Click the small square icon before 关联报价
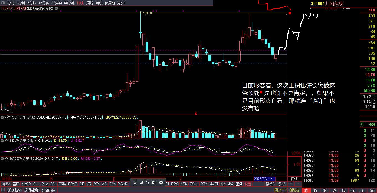This screenshot has width=377, height=193. tap(3, 190)
